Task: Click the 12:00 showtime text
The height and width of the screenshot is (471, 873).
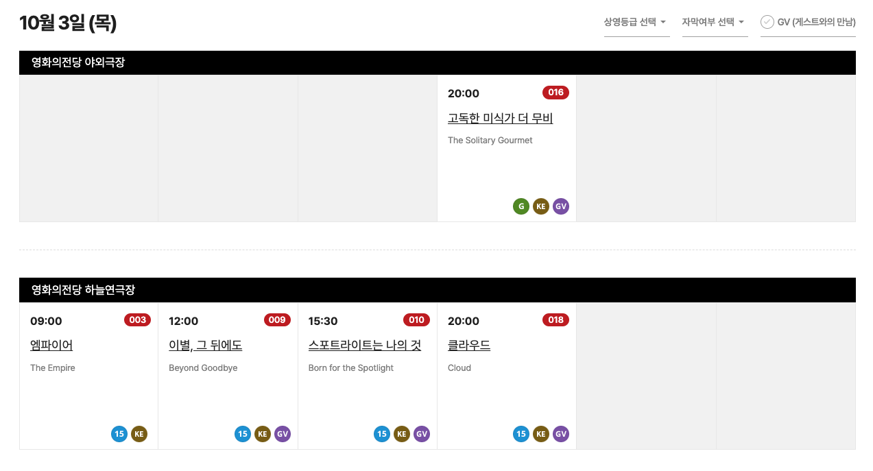Action: tap(184, 321)
